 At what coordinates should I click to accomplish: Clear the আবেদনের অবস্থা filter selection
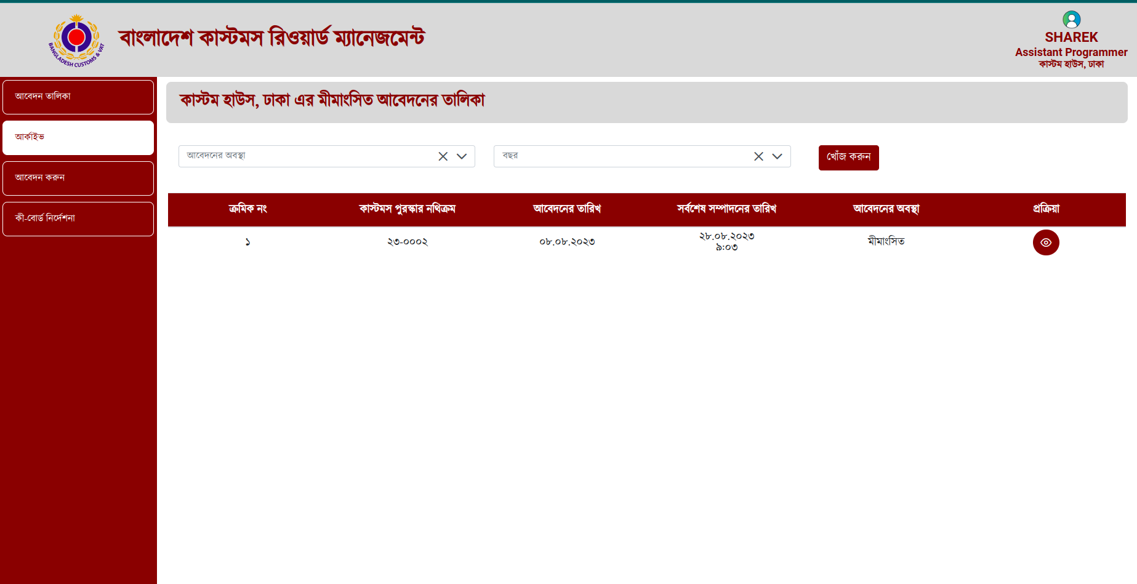(443, 156)
